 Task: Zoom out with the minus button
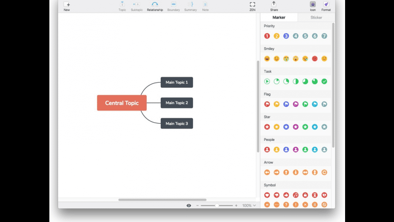(x=197, y=205)
